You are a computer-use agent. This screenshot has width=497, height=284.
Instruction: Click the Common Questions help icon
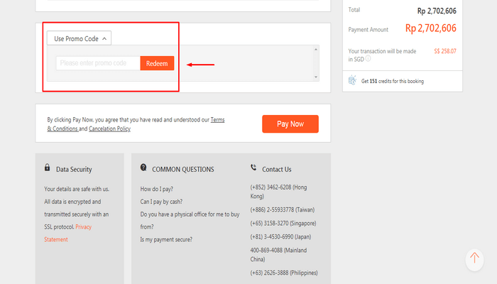point(143,168)
